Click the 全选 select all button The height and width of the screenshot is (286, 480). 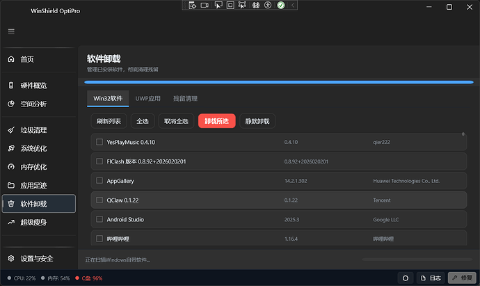click(x=143, y=121)
